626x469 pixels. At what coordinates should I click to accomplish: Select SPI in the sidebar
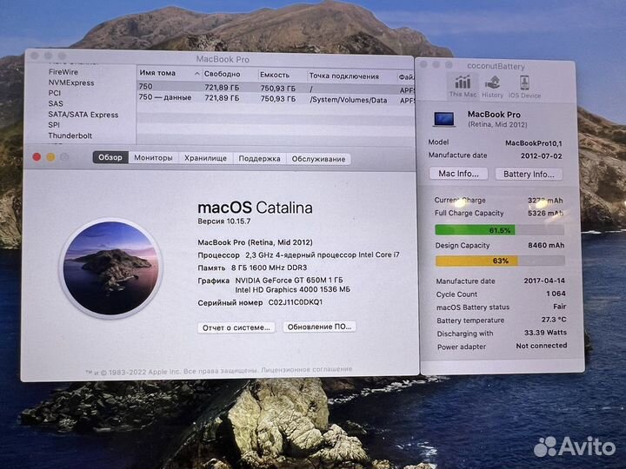54,125
